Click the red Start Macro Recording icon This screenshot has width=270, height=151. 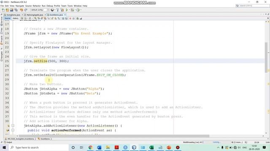coord(70,18)
